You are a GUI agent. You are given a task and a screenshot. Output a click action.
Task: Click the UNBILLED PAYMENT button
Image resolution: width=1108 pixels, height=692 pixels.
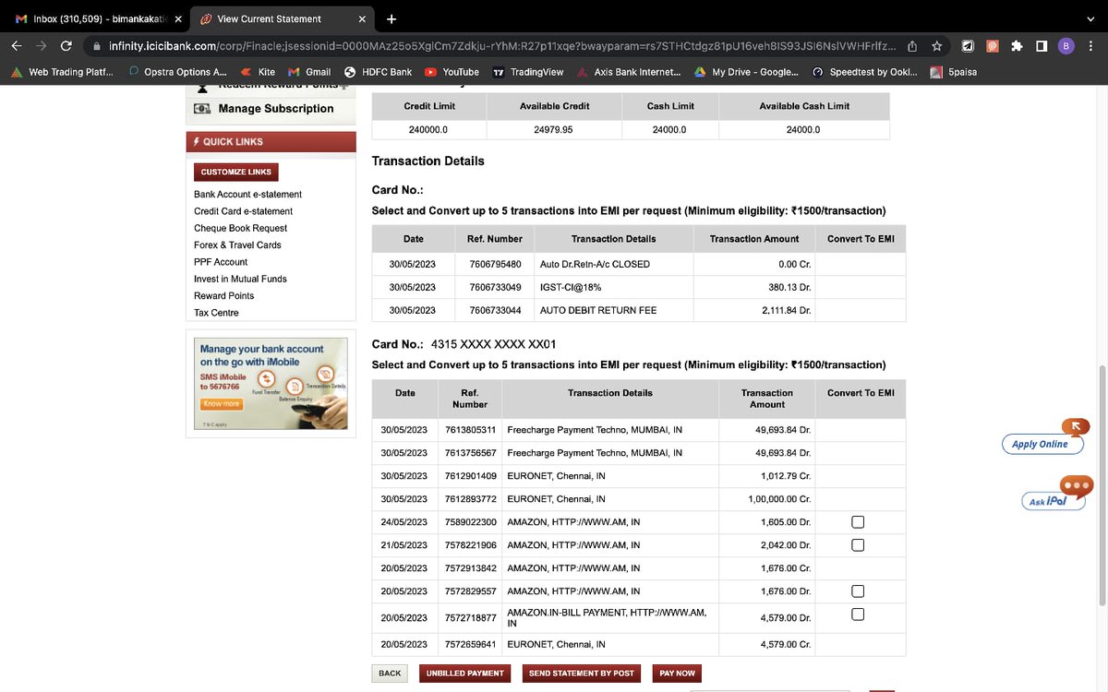[465, 674]
